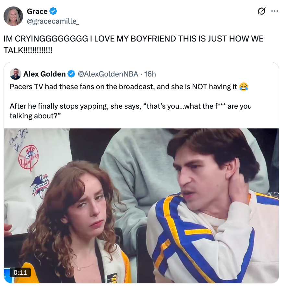Screen dimensions: 286x288
Task: Click the 16h timestamp on quoted post
Action: pyautogui.click(x=150, y=74)
